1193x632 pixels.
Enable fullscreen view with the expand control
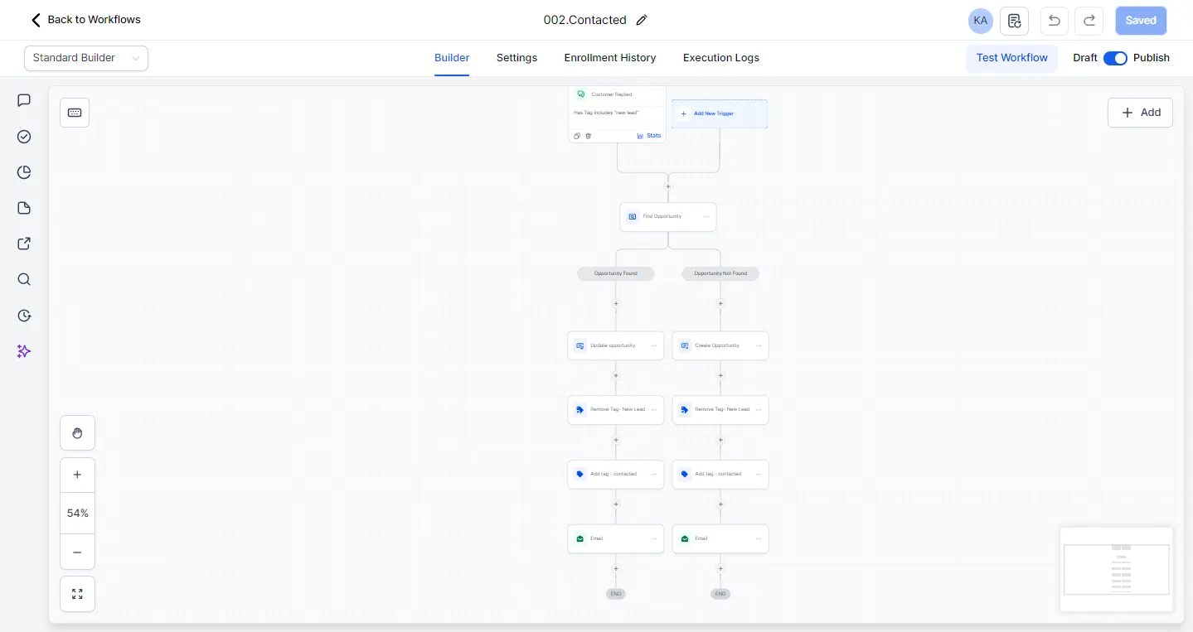point(77,594)
